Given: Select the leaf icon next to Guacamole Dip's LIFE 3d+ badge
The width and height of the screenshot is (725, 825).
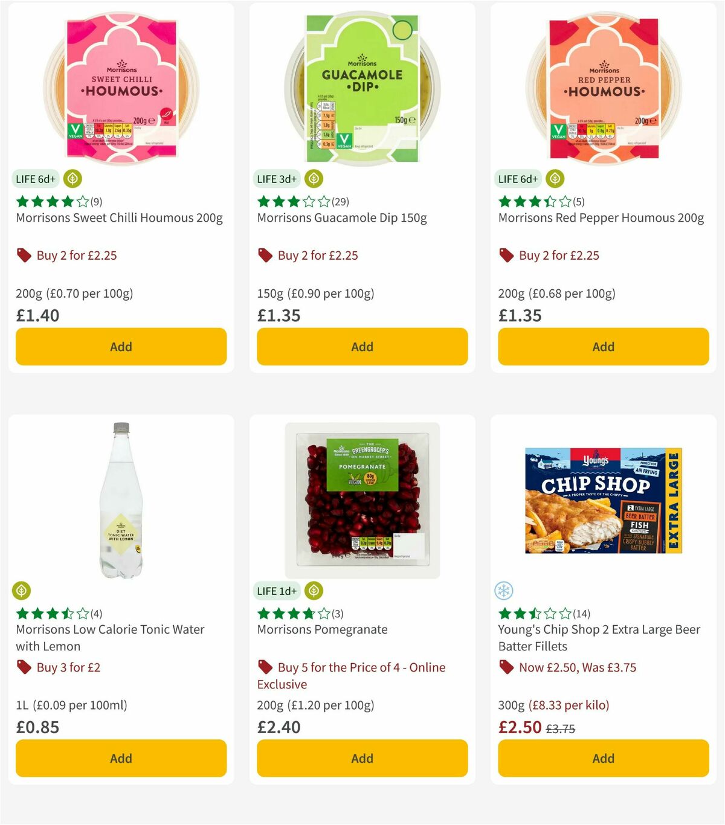Looking at the screenshot, I should coord(314,179).
